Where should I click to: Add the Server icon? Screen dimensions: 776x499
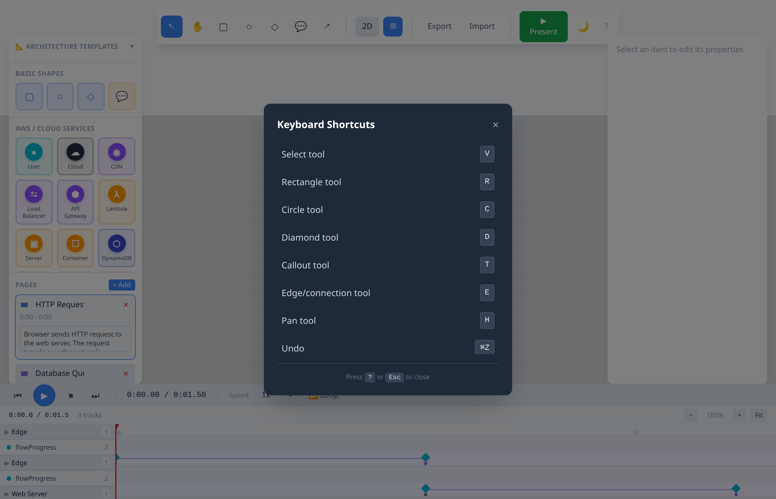34,248
